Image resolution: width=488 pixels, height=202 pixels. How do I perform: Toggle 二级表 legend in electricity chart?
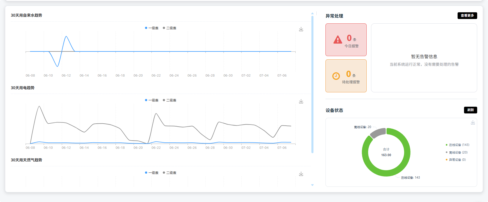[170, 100]
